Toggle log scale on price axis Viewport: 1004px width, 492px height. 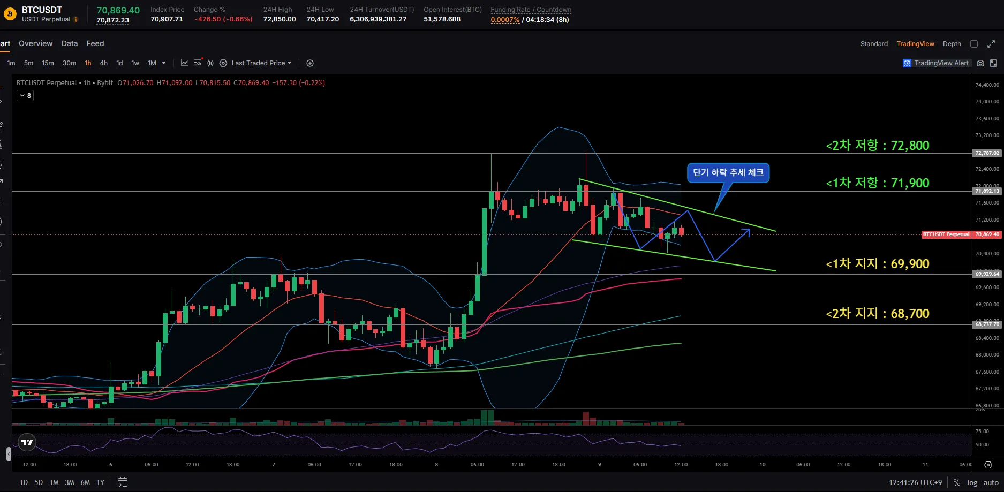point(972,482)
